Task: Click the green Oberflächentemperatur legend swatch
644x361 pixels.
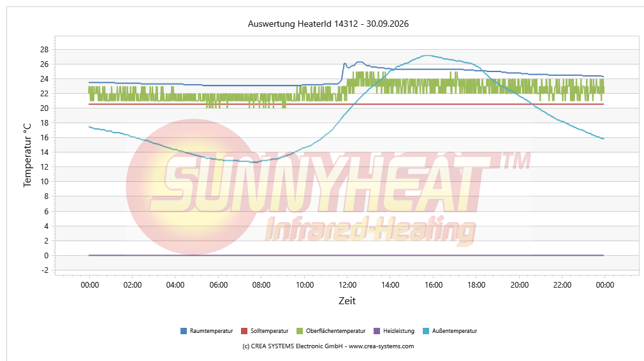Action: click(x=300, y=331)
